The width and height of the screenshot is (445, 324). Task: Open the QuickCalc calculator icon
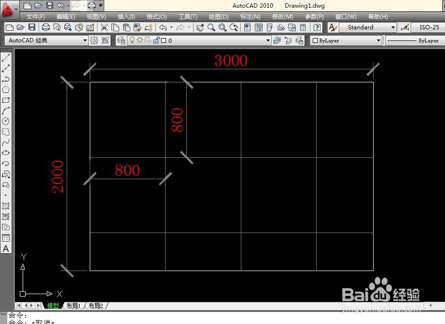(303, 27)
